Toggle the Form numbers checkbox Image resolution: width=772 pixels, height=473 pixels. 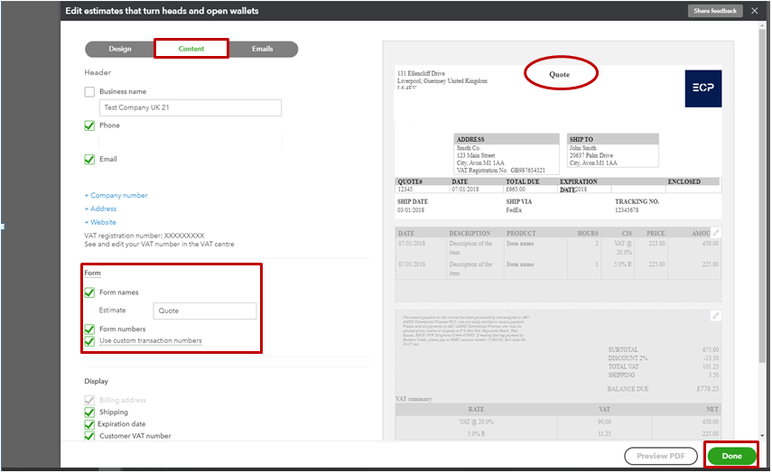click(x=89, y=329)
